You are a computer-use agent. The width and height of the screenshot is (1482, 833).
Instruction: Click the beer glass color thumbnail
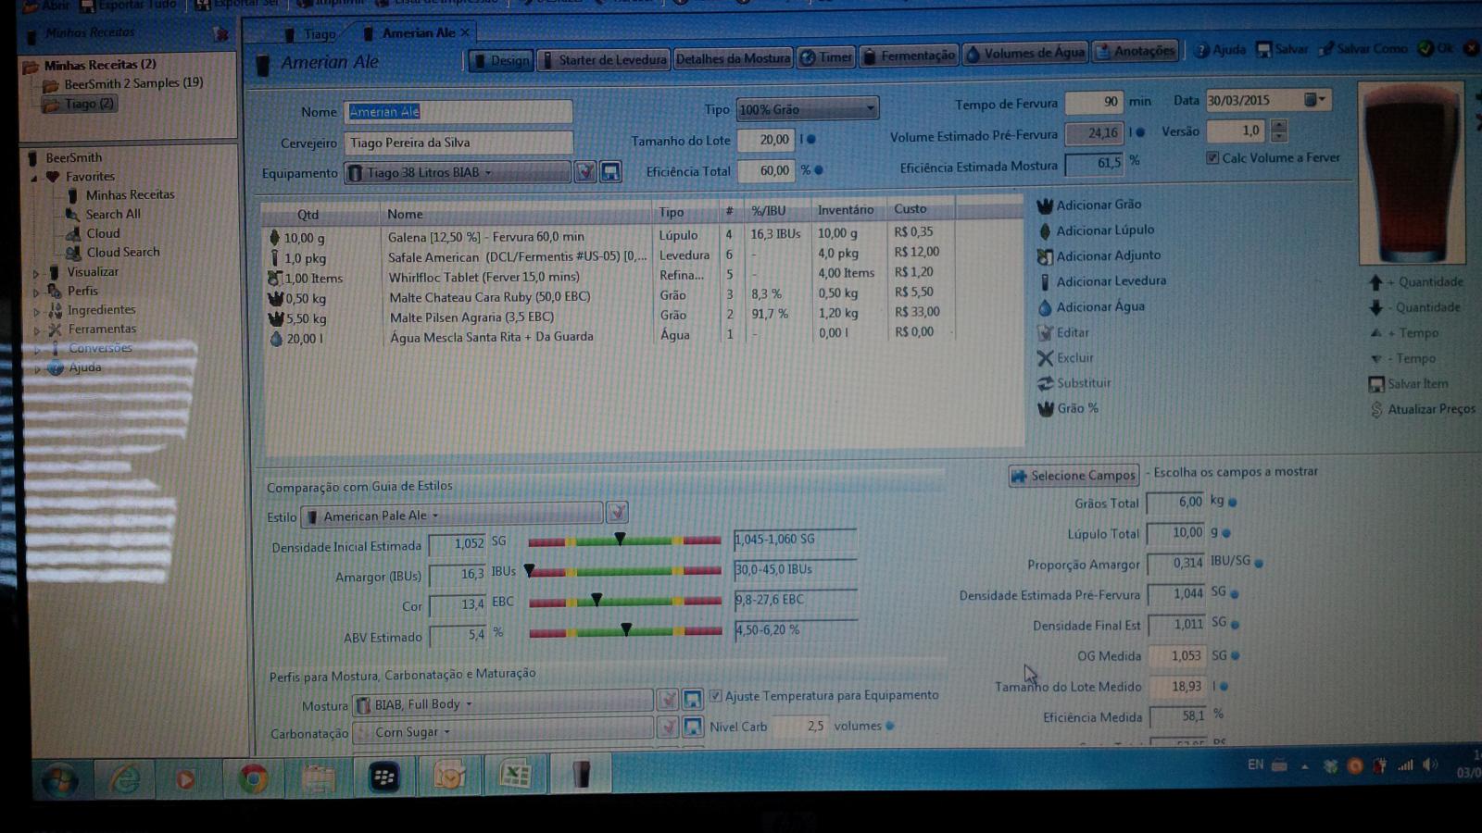[x=1411, y=173]
